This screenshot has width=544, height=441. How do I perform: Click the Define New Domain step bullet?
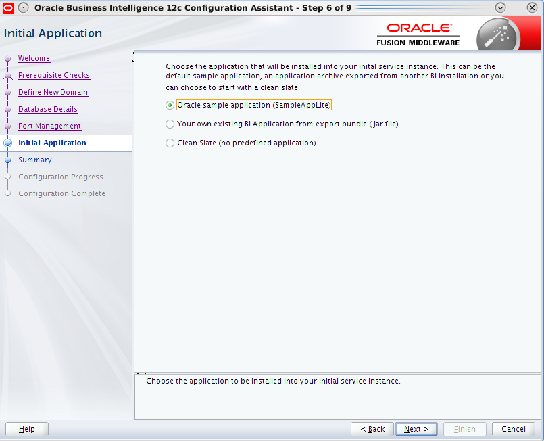tap(7, 93)
